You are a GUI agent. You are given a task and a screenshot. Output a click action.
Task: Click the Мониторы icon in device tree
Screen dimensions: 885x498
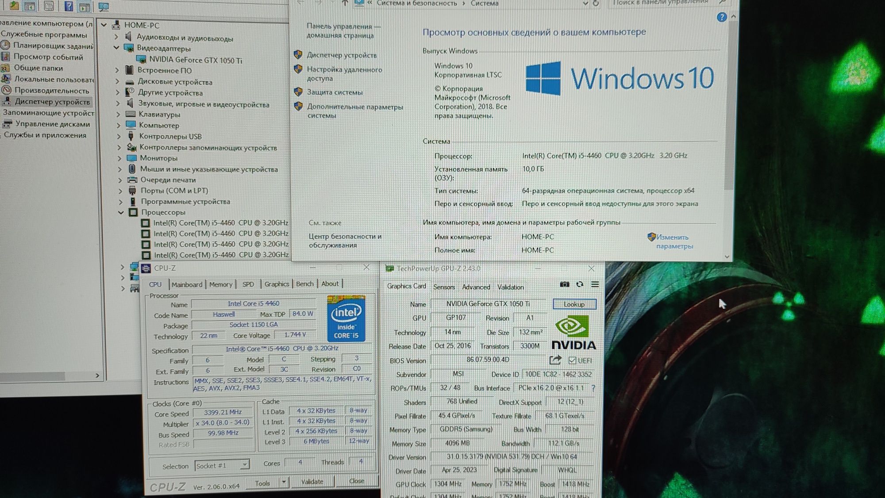132,158
